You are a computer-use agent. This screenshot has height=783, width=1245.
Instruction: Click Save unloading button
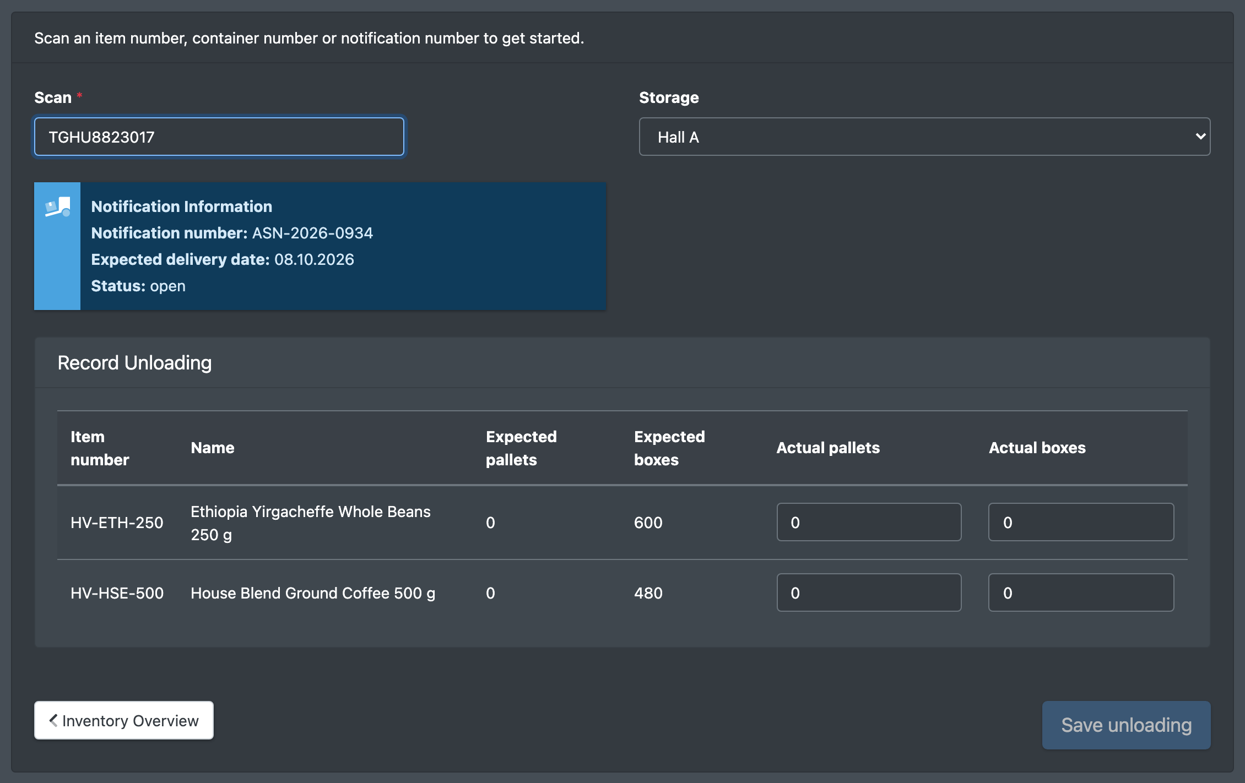click(x=1126, y=725)
